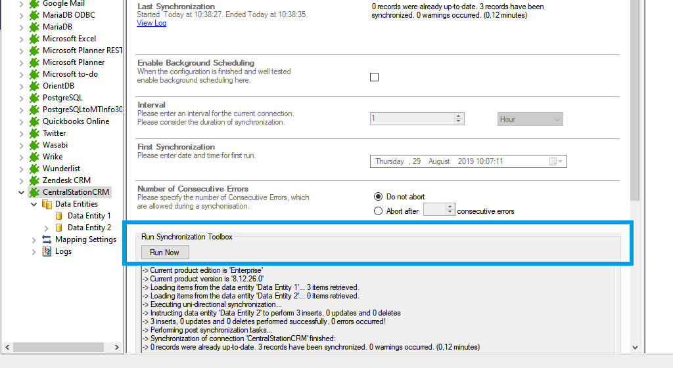Select 'Abort after' consecutive errors option
The image size is (673, 368).
(x=378, y=211)
